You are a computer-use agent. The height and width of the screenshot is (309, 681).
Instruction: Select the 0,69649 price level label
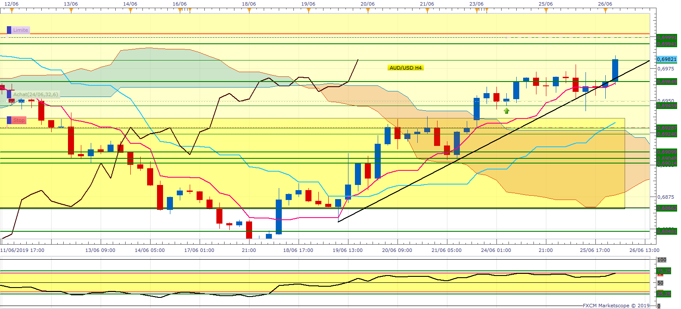point(666,82)
